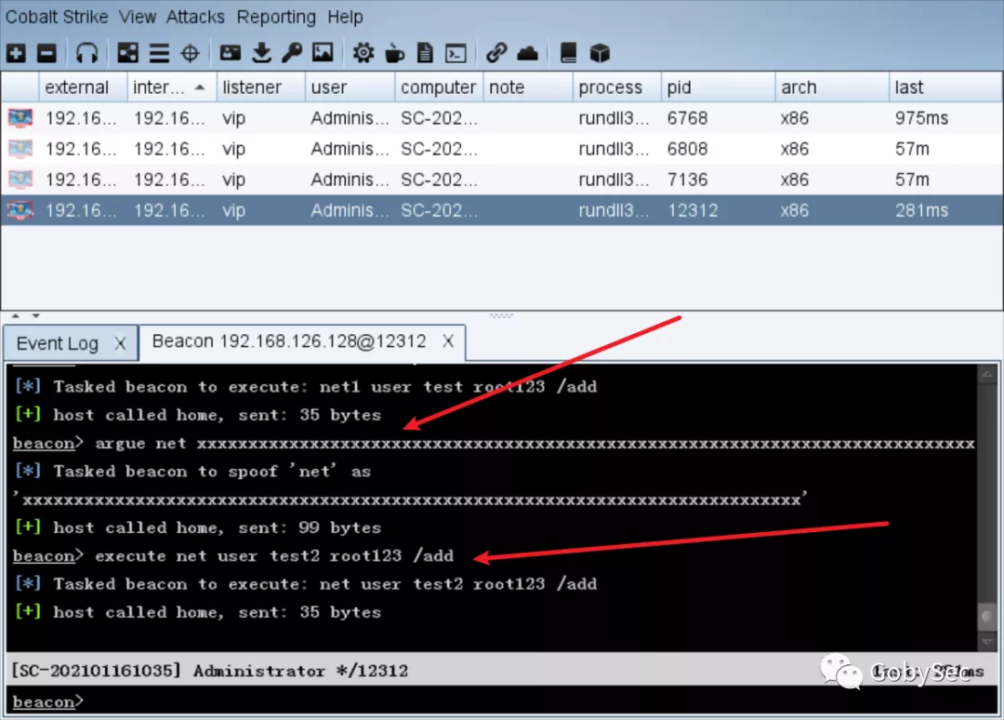The height and width of the screenshot is (720, 1004).
Task: Open Manage Web Server cloud icon
Action: point(527,53)
